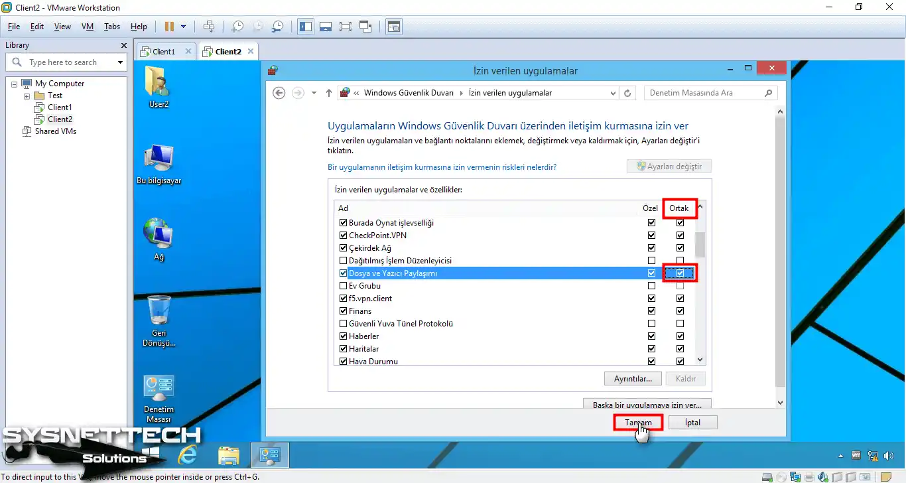This screenshot has height=483, width=906.
Task: Open Başka bir uygulamaya izin ver dialog
Action: 646,404
